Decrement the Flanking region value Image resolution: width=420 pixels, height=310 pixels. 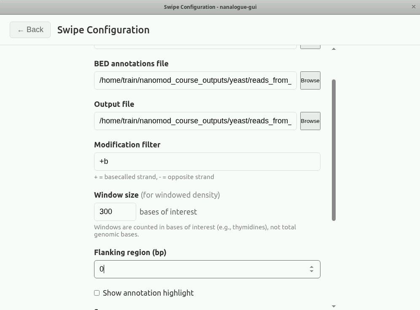pyautogui.click(x=311, y=272)
